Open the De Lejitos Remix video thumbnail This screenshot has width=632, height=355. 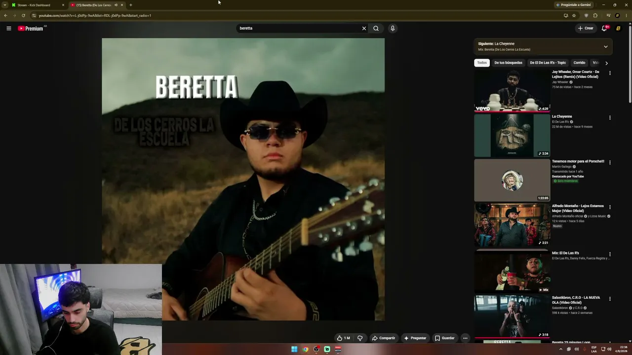point(512,91)
